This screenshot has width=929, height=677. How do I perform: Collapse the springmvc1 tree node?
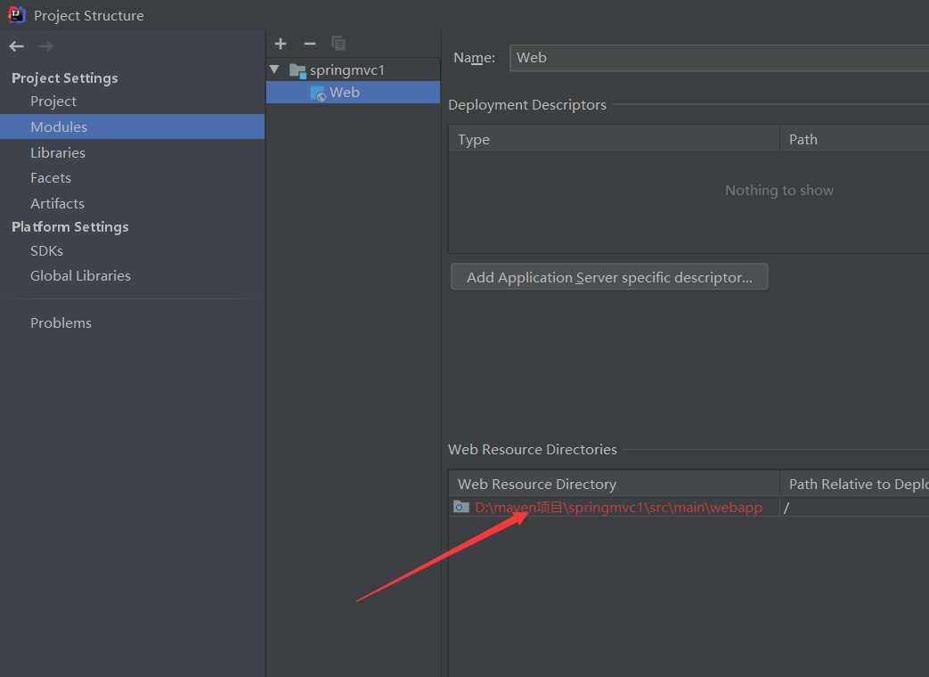tap(274, 69)
